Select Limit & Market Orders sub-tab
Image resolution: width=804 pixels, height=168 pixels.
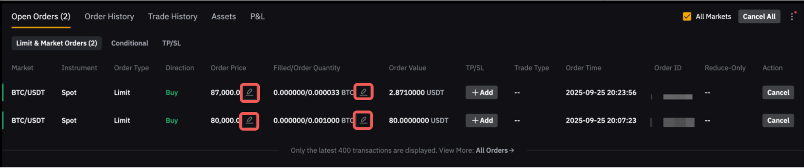(x=56, y=43)
